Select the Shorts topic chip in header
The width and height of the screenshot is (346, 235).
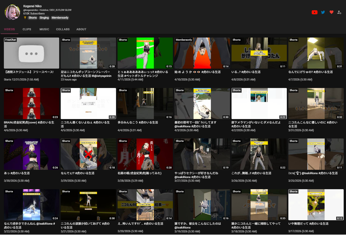tap(33, 18)
